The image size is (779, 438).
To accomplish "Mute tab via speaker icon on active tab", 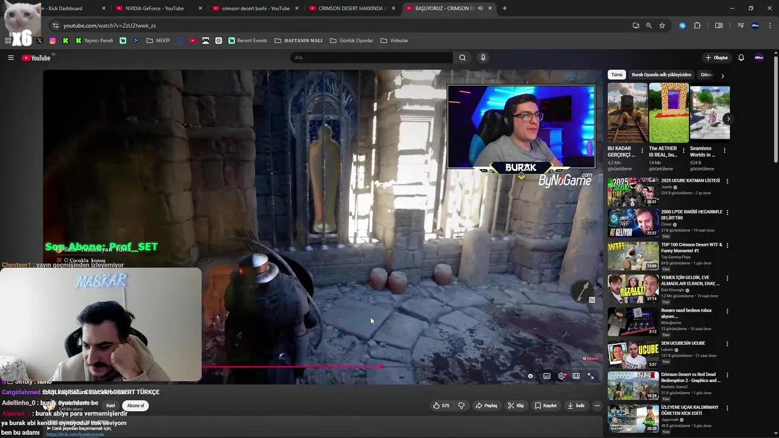I will 480,9.
